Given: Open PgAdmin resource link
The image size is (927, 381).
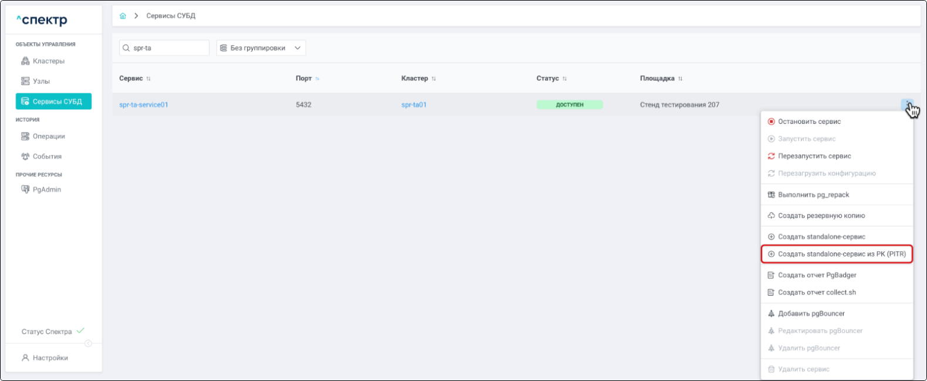Looking at the screenshot, I should 41,189.
